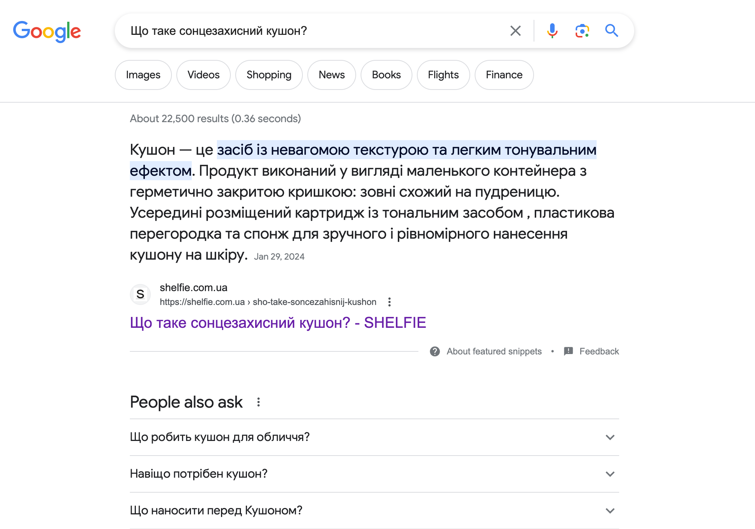
Task: Switch to the Images tab
Action: pos(143,75)
